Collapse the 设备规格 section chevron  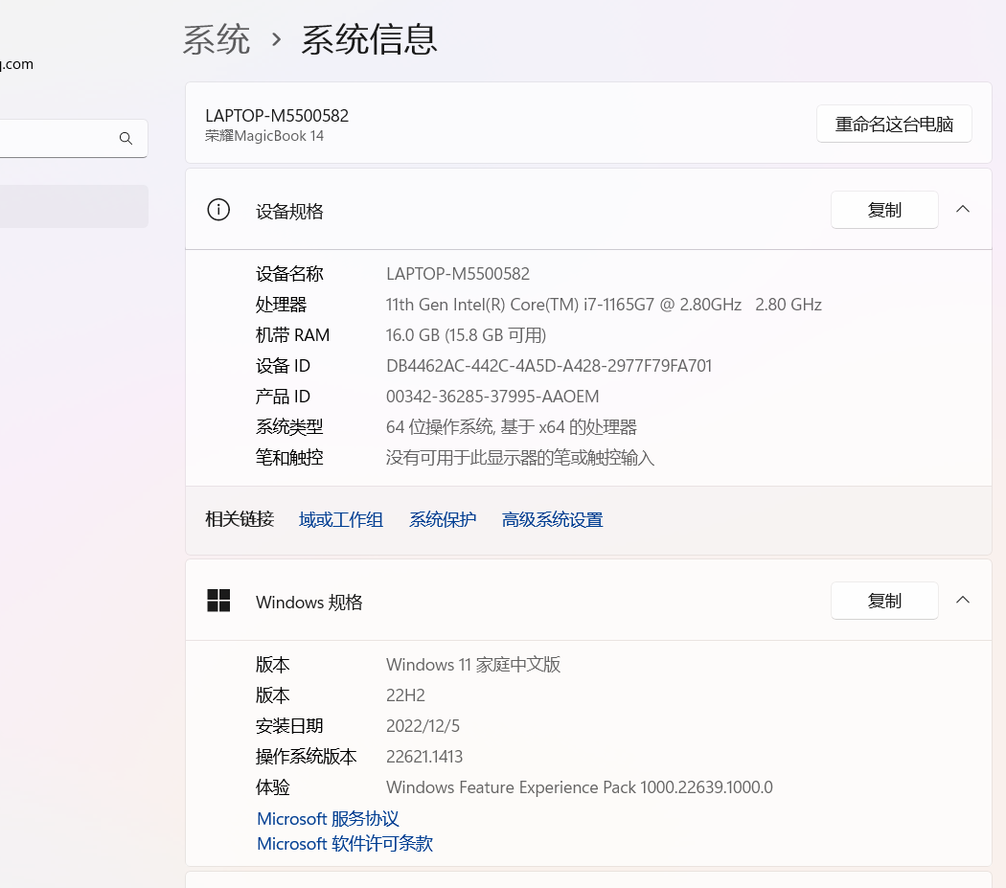point(963,209)
